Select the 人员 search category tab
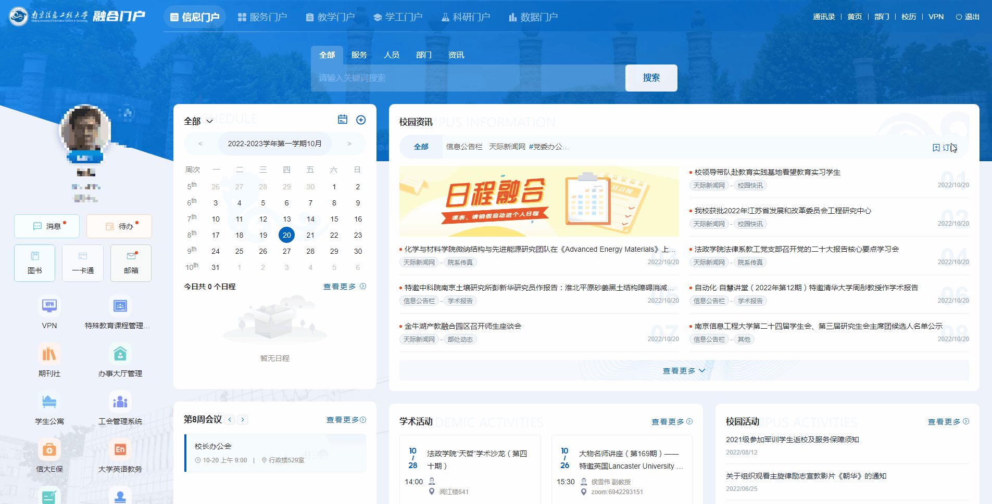Viewport: 992px width, 504px height. pyautogui.click(x=391, y=55)
